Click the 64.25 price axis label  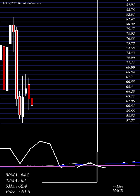click(130, 91)
